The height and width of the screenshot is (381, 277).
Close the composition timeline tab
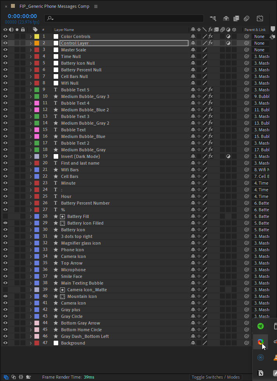click(6, 6)
